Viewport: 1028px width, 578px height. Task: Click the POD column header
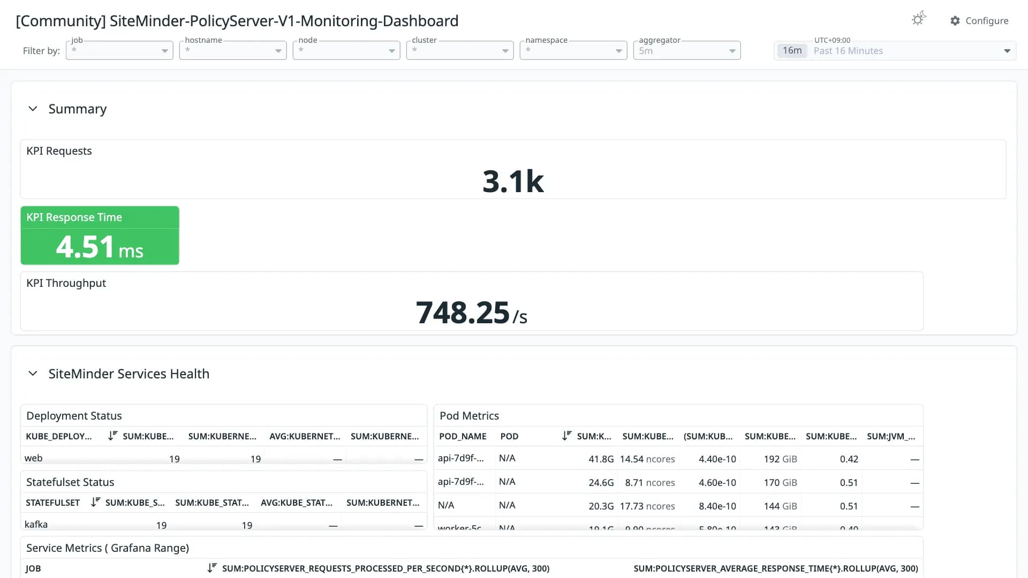(509, 436)
